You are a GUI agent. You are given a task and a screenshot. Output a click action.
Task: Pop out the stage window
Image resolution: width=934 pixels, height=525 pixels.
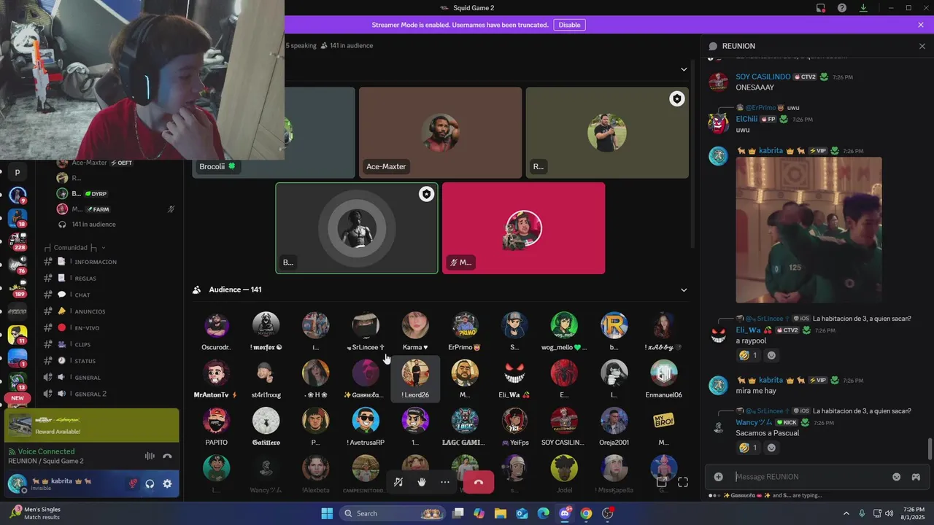[661, 482]
